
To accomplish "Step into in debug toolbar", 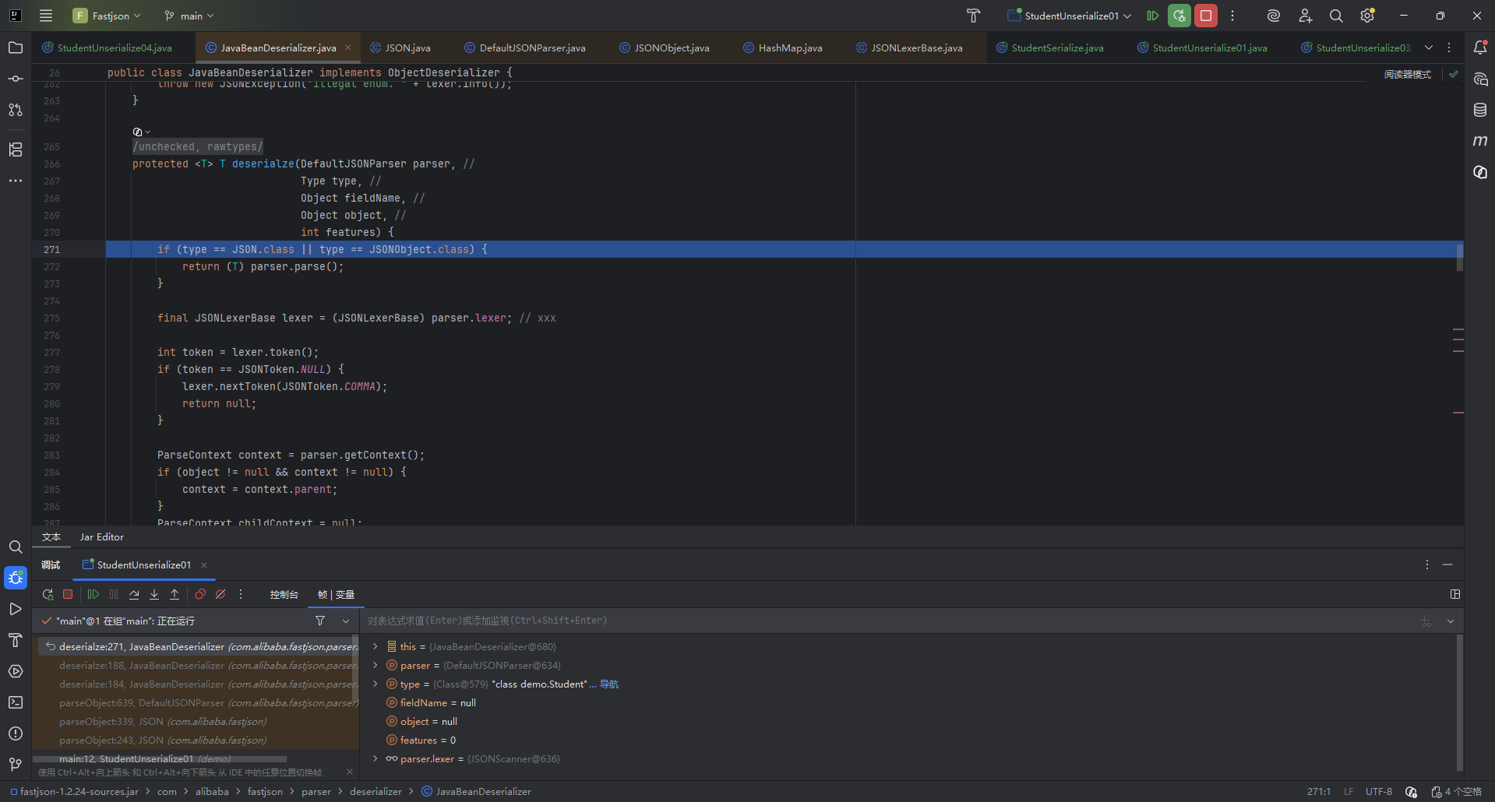I will 154,595.
